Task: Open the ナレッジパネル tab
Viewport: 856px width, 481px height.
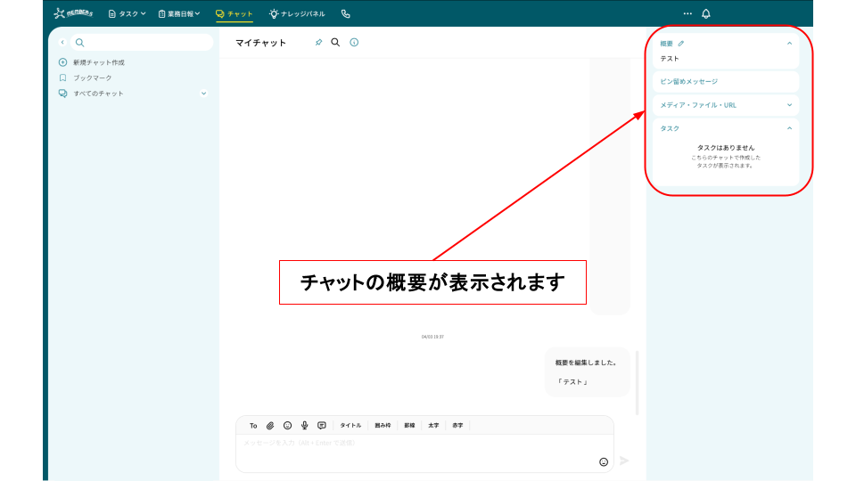Action: click(x=297, y=13)
